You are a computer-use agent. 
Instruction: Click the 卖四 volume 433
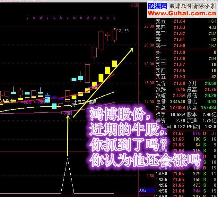[213, 27]
